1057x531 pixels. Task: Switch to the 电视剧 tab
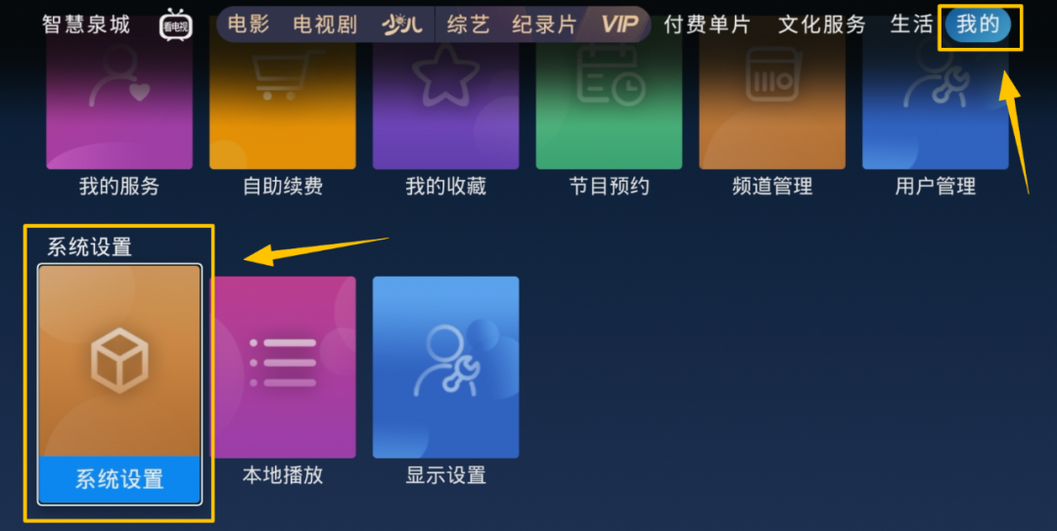325,24
